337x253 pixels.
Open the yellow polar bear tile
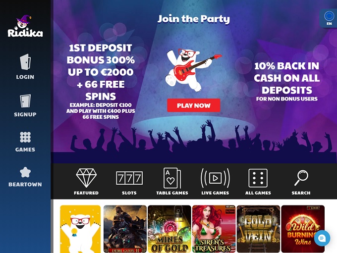pyautogui.click(x=80, y=229)
